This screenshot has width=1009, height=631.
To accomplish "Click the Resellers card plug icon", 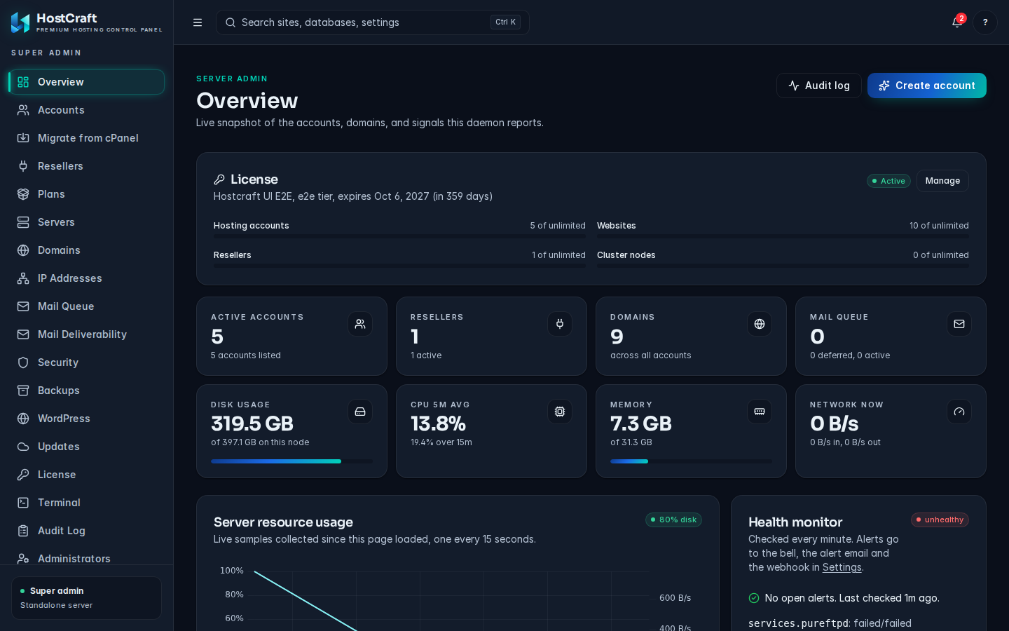I will 560,324.
